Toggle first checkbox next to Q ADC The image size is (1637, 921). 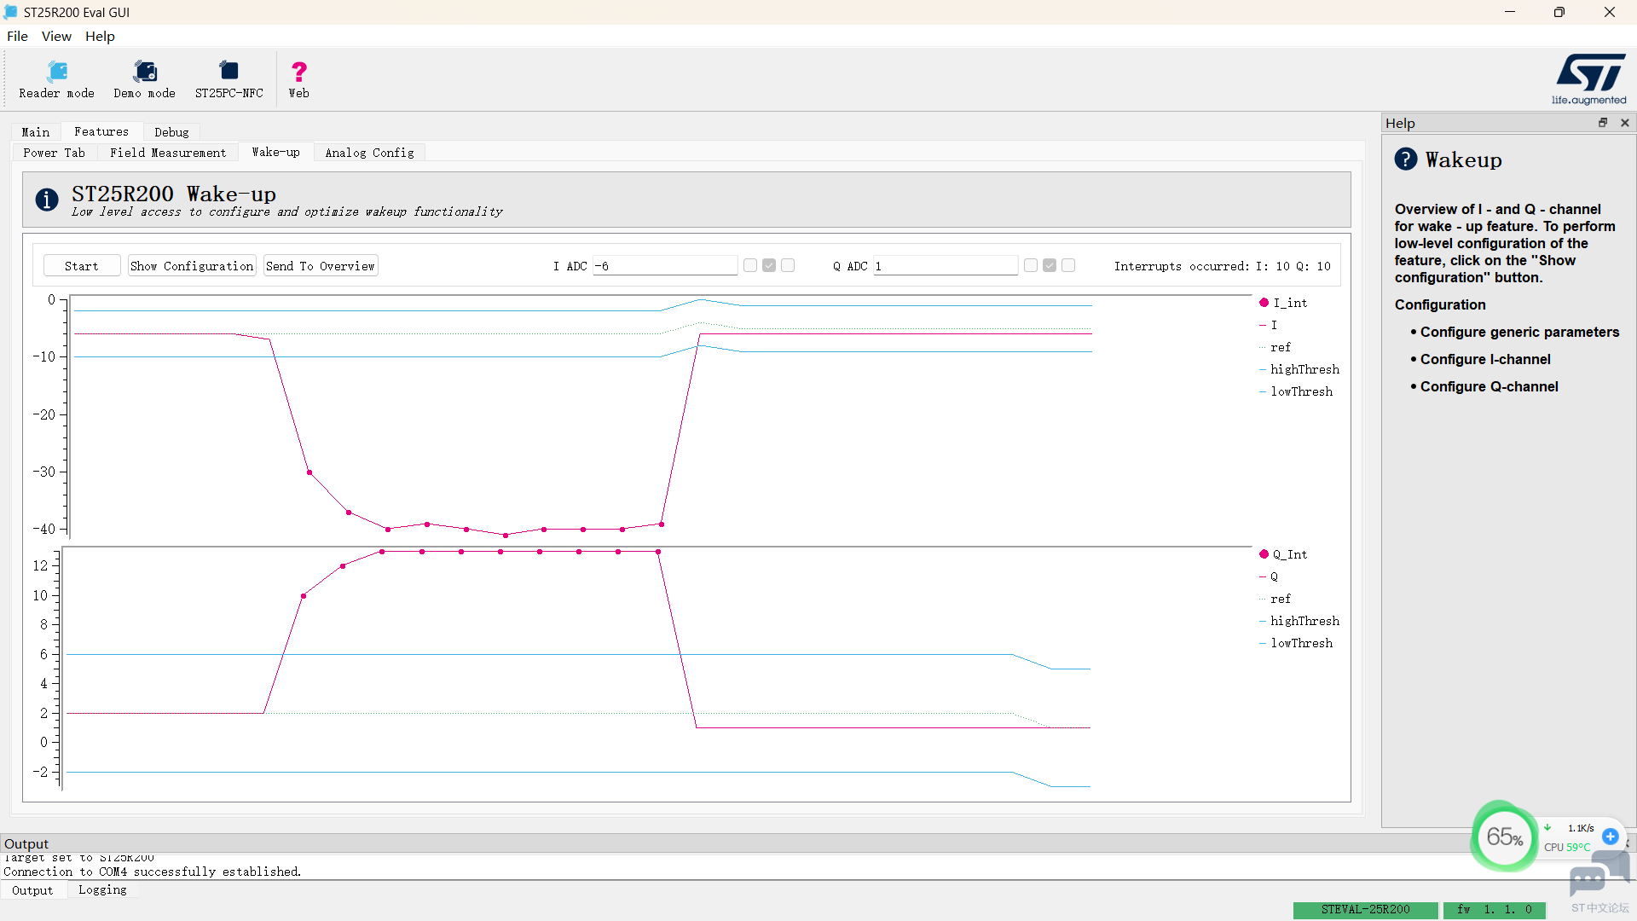(x=1031, y=266)
